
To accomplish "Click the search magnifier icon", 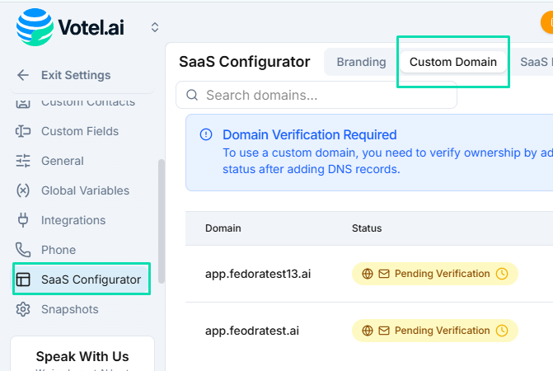I will [192, 95].
